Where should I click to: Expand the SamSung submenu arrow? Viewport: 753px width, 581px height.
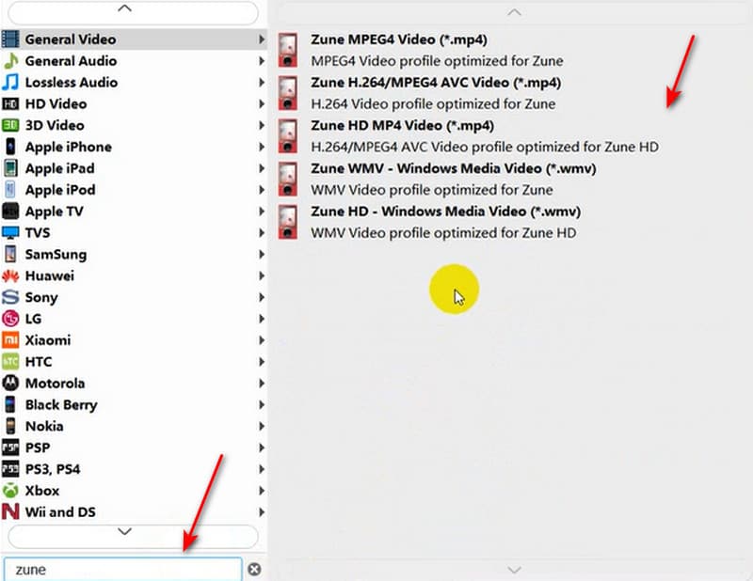coord(262,254)
